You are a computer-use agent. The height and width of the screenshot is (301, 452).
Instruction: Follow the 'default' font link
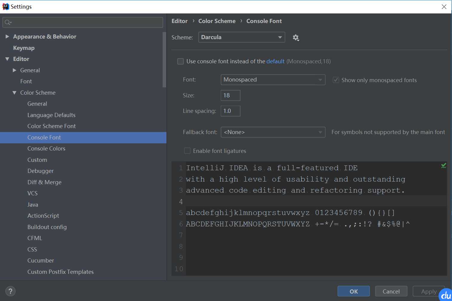(275, 61)
